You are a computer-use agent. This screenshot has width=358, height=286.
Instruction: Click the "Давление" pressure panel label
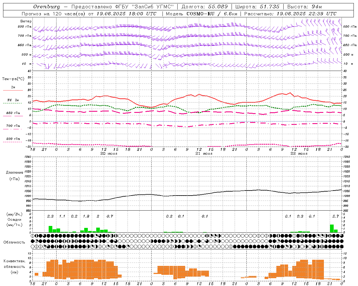point(15,173)
